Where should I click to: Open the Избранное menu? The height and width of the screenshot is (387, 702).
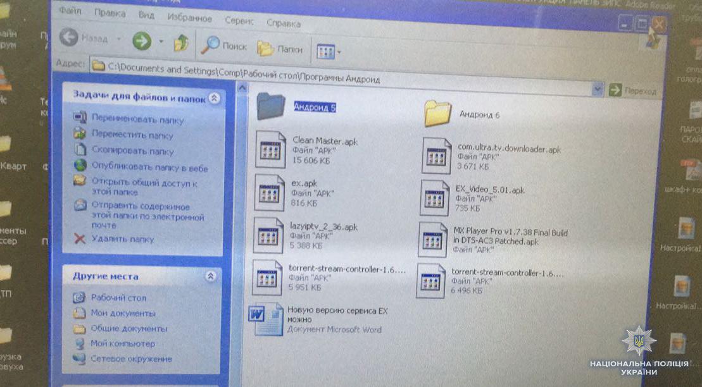[x=189, y=18]
